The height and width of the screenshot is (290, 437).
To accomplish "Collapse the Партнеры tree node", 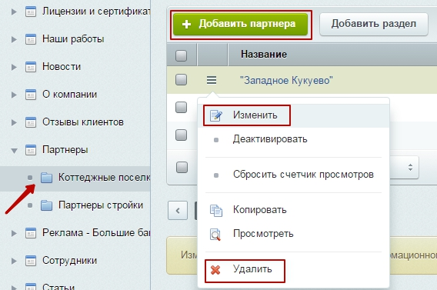I will pos(14,151).
